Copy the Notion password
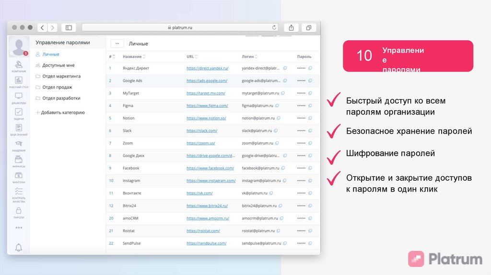This screenshot has width=491, height=275. [310, 118]
